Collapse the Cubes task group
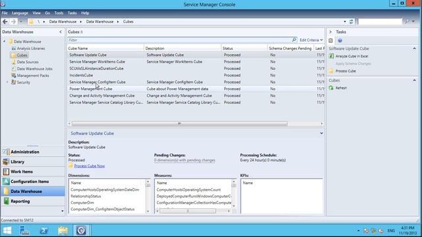Viewport: 422px width, 237px height. click(x=415, y=80)
